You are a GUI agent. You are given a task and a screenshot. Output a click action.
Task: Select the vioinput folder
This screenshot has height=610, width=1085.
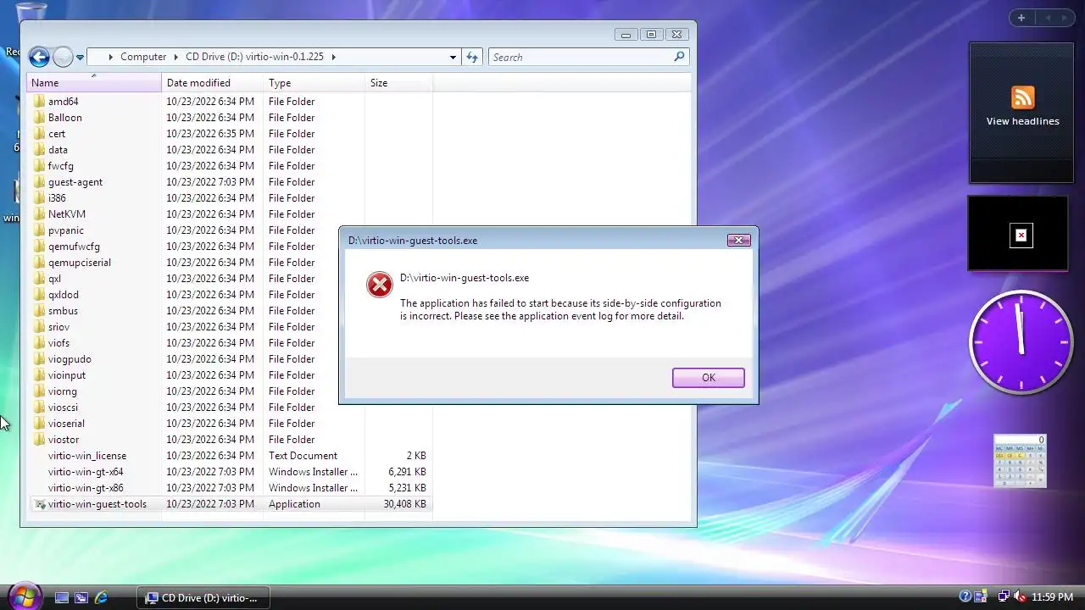coord(67,375)
